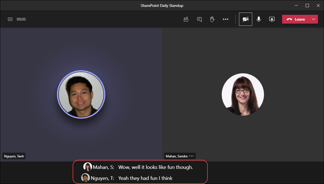This screenshot has width=324, height=184.
Task: Click the 09:05 meeting timer
Action: point(21,19)
